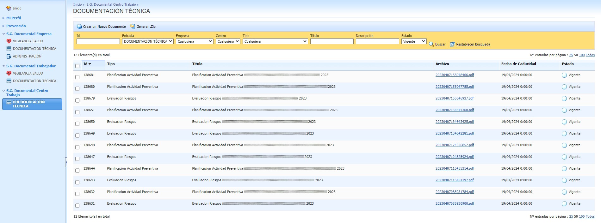601x223 pixels.
Task: Click the Restablecer Búsqueda icon
Action: coord(452,44)
